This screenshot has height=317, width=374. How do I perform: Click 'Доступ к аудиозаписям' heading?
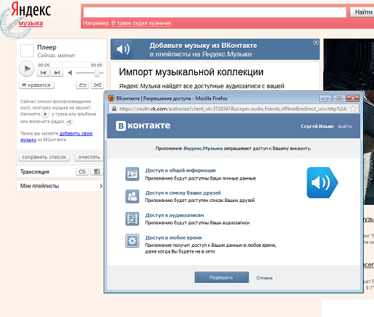(175, 215)
